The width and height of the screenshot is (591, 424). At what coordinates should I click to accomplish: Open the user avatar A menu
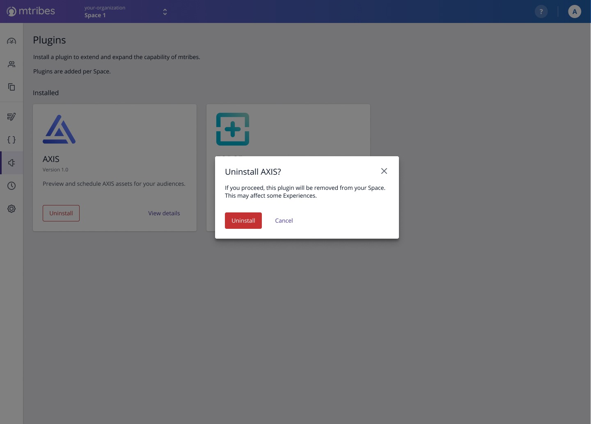pyautogui.click(x=575, y=11)
